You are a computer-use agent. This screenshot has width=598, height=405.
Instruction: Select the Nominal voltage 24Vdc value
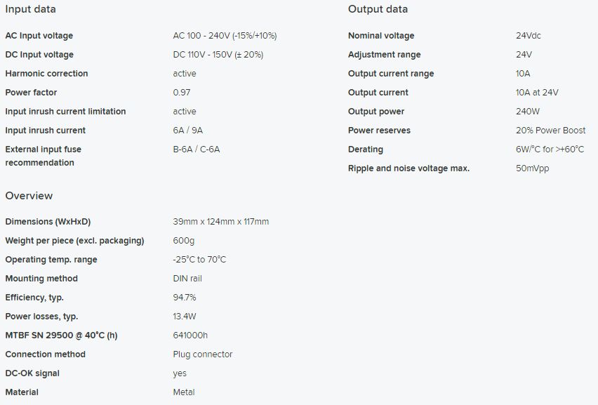529,36
